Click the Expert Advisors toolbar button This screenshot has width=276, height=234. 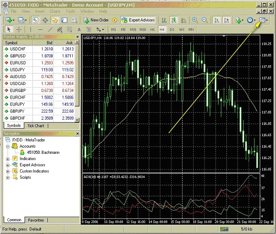tap(138, 20)
